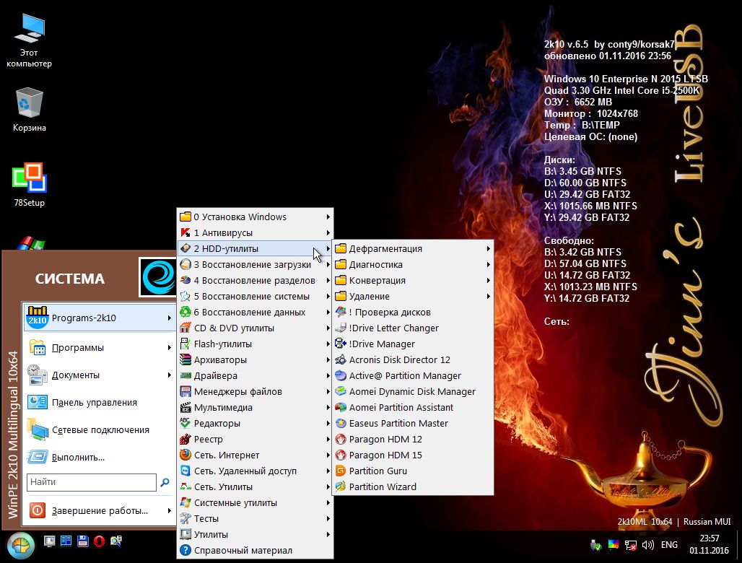Open Панель управления from Start menu
The height and width of the screenshot is (563, 742).
click(x=94, y=402)
